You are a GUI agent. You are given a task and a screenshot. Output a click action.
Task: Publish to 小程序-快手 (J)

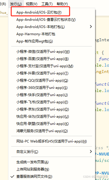click(x=42, y=95)
